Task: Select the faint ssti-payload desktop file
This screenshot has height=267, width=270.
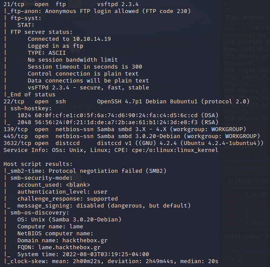Action: 75,107
